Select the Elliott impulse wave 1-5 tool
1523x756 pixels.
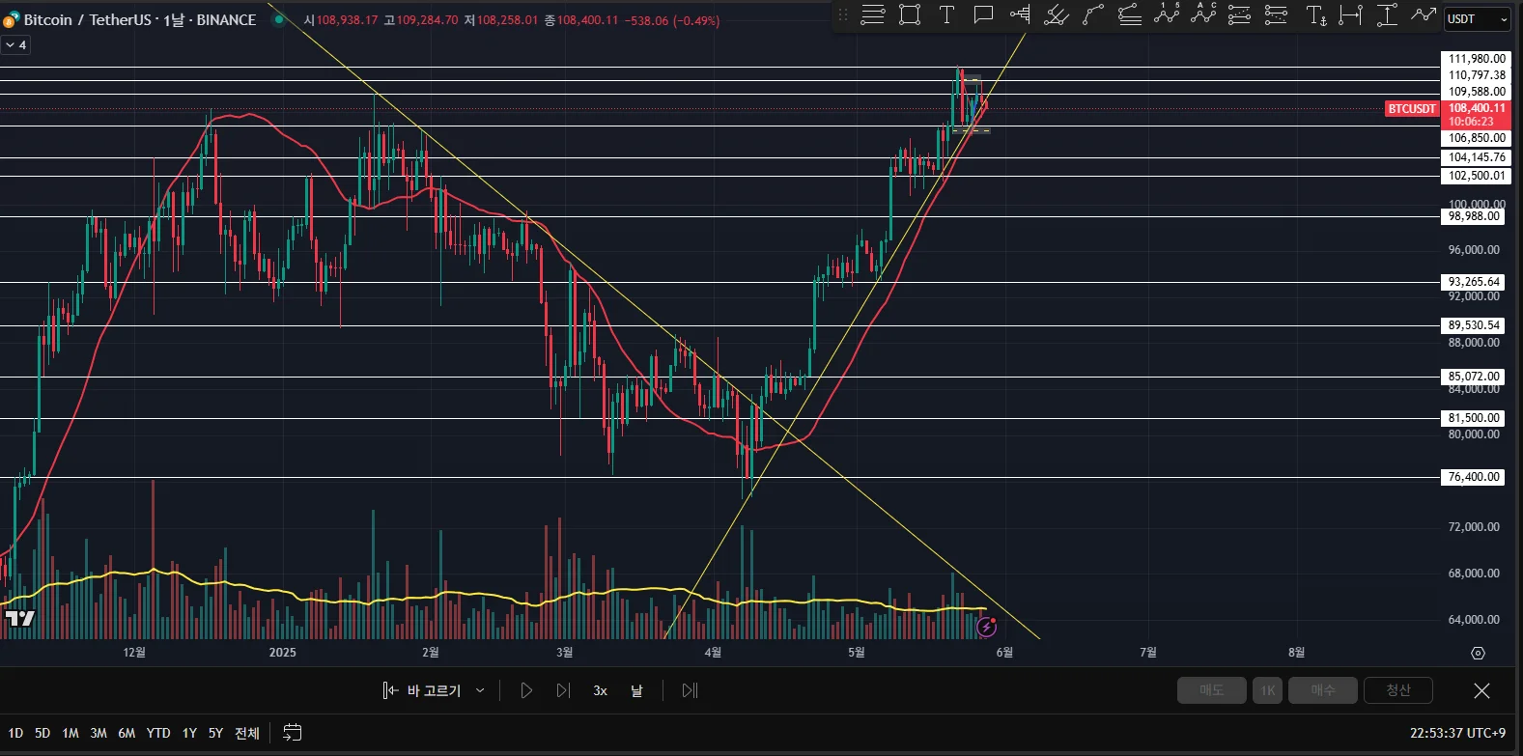coord(1167,14)
